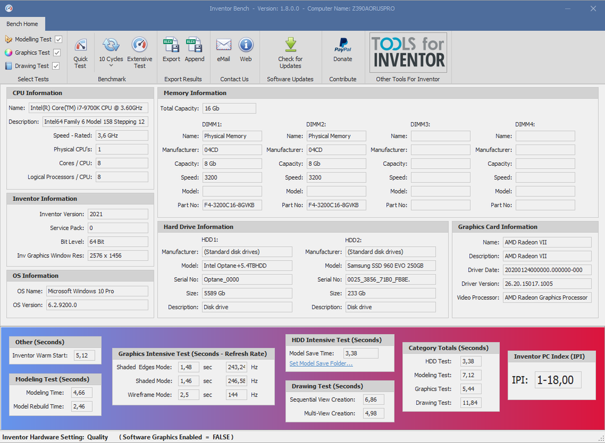
Task: Click the Inventor Bench app icon
Action: click(8, 8)
